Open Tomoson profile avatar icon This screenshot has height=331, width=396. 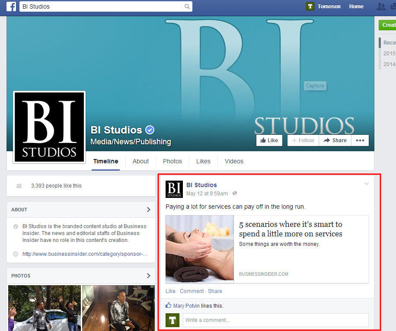click(x=310, y=6)
